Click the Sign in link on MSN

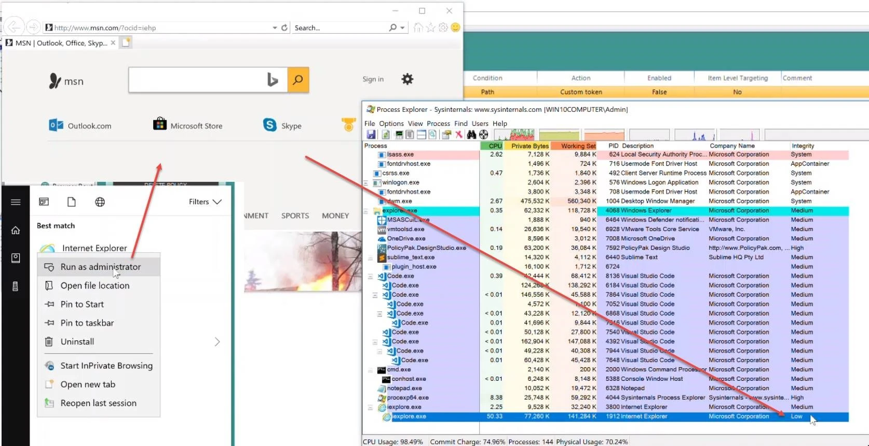[373, 79]
